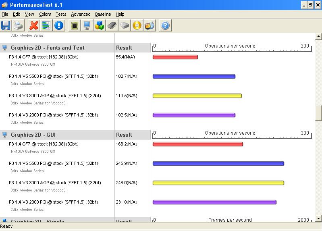Screen dimensions: 322x231
Task: Click the yellow bar for 110.5 Fonts result
Action: tap(197, 96)
